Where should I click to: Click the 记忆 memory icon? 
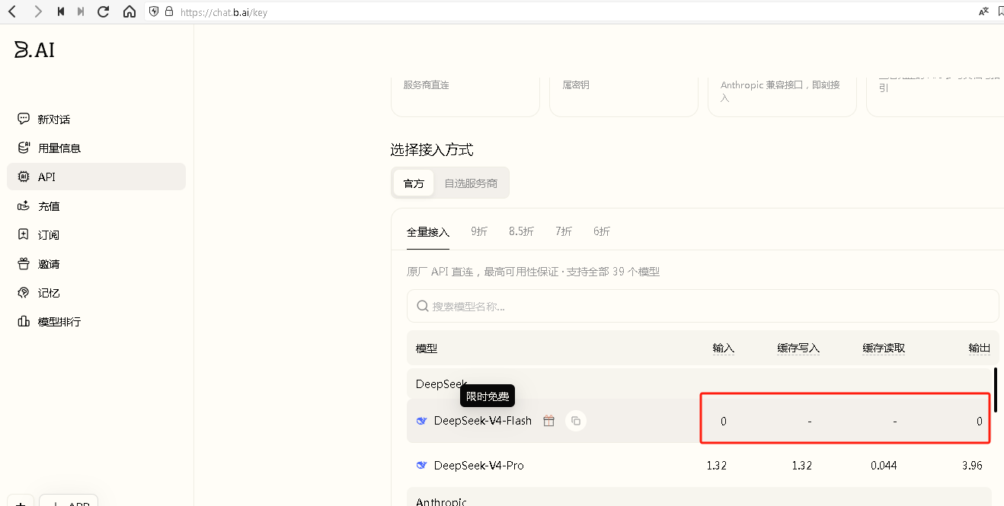[x=24, y=292]
